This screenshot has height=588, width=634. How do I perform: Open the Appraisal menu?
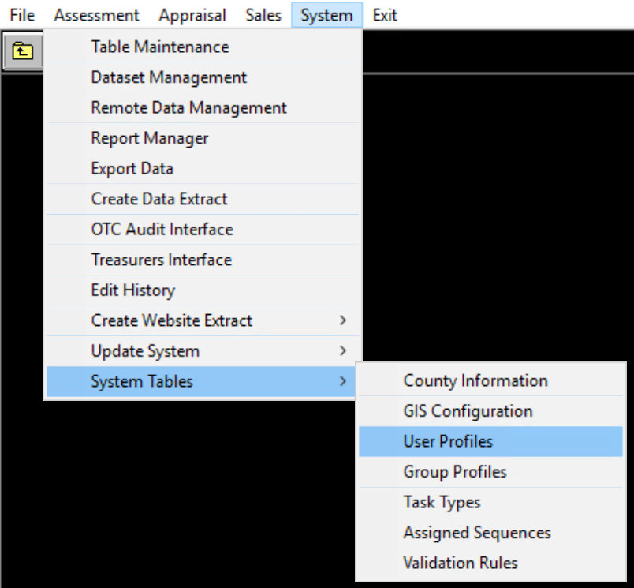[x=192, y=14]
